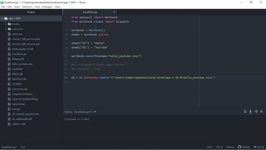Open the File menu
The height and width of the screenshot is (150, 266).
(3, 7)
